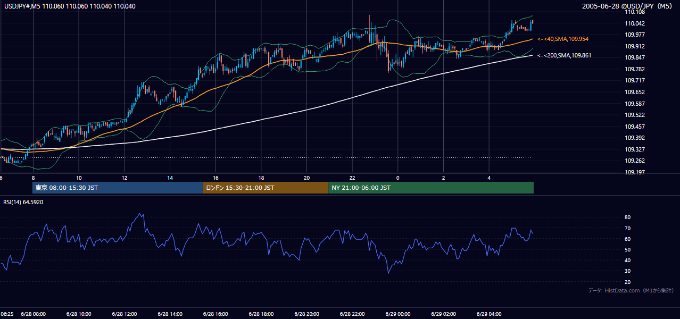Click the 6/29 04:00 date label
680x319 pixels.
[490, 314]
